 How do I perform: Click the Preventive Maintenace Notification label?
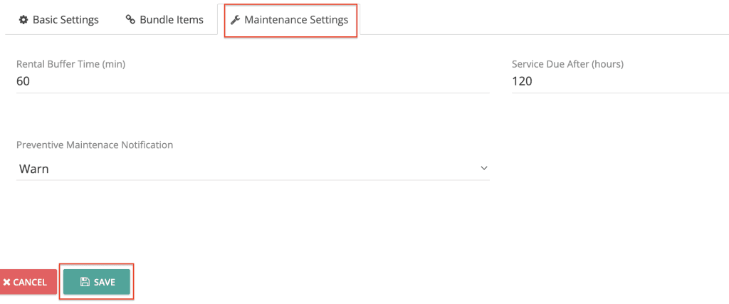click(95, 145)
